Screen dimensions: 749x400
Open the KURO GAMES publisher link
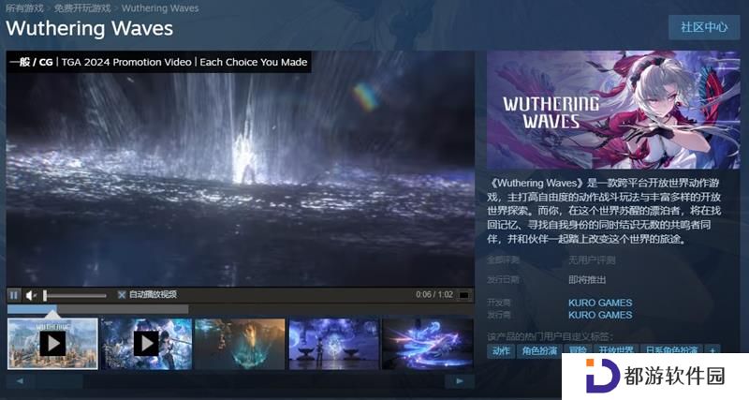(x=600, y=315)
